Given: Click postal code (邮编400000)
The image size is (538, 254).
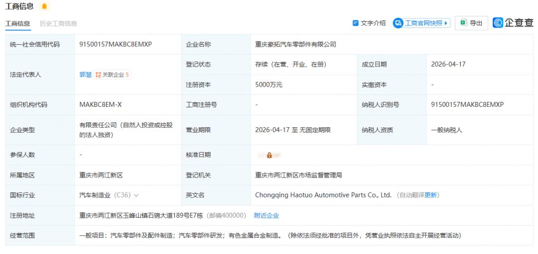Looking at the screenshot, I should [226, 215].
